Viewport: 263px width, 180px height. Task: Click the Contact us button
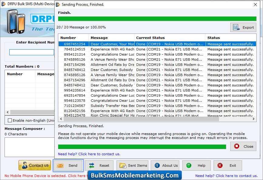(35, 165)
